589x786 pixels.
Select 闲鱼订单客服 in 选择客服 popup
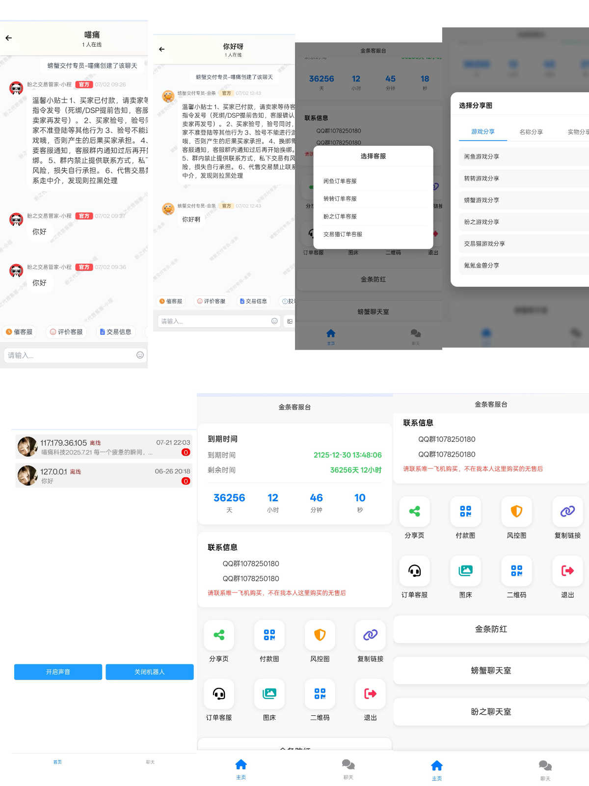coord(373,181)
